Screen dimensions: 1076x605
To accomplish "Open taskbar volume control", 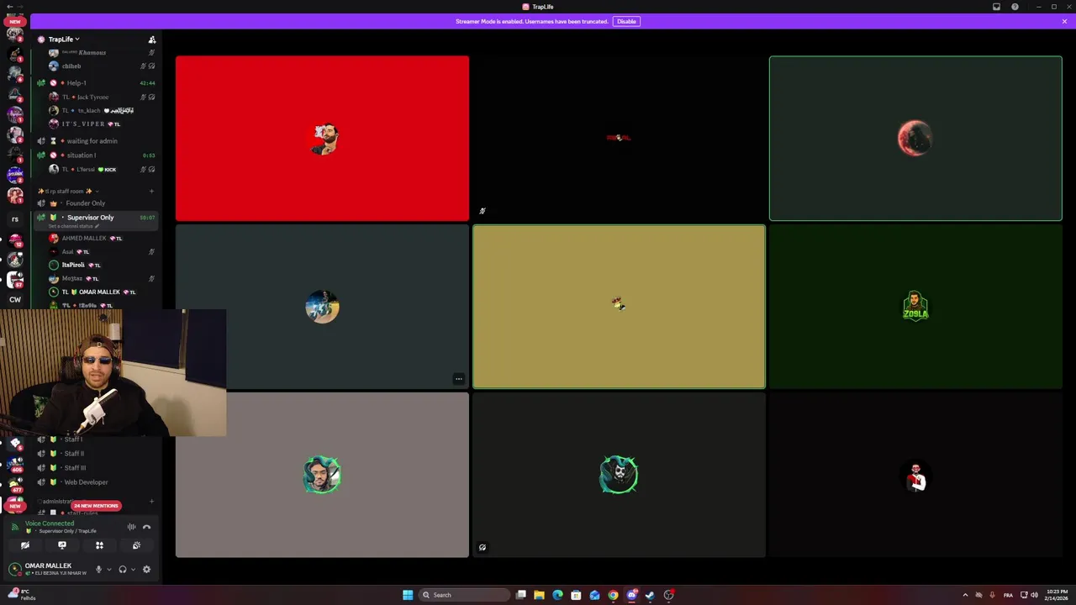I will (x=1034, y=595).
